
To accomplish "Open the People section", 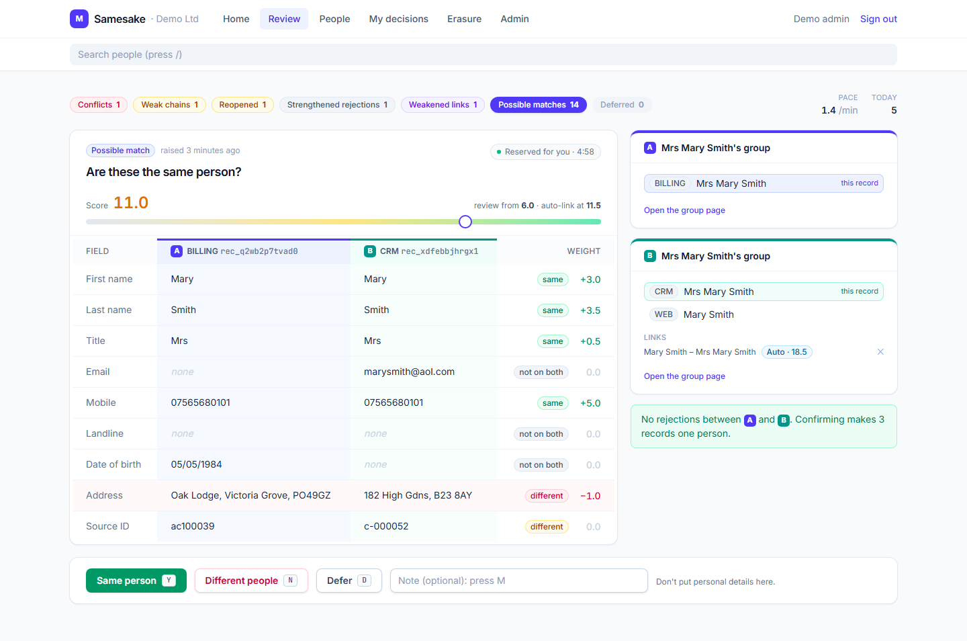I will click(x=334, y=19).
